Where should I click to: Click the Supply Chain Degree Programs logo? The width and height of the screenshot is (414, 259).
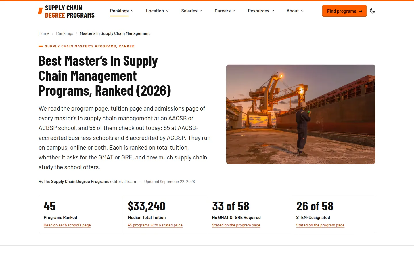tap(66, 12)
